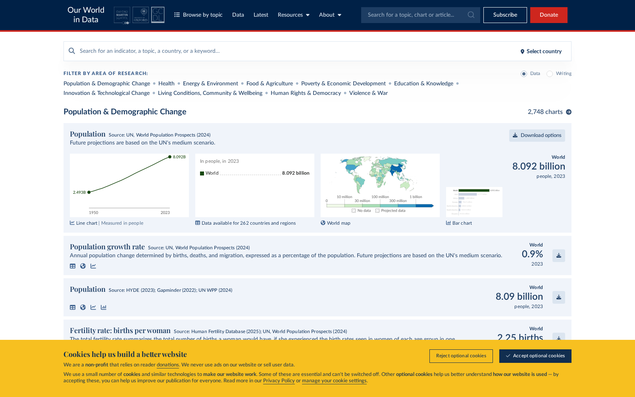The width and height of the screenshot is (635, 397).
Task: Filter by Health research area
Action: coord(166,83)
